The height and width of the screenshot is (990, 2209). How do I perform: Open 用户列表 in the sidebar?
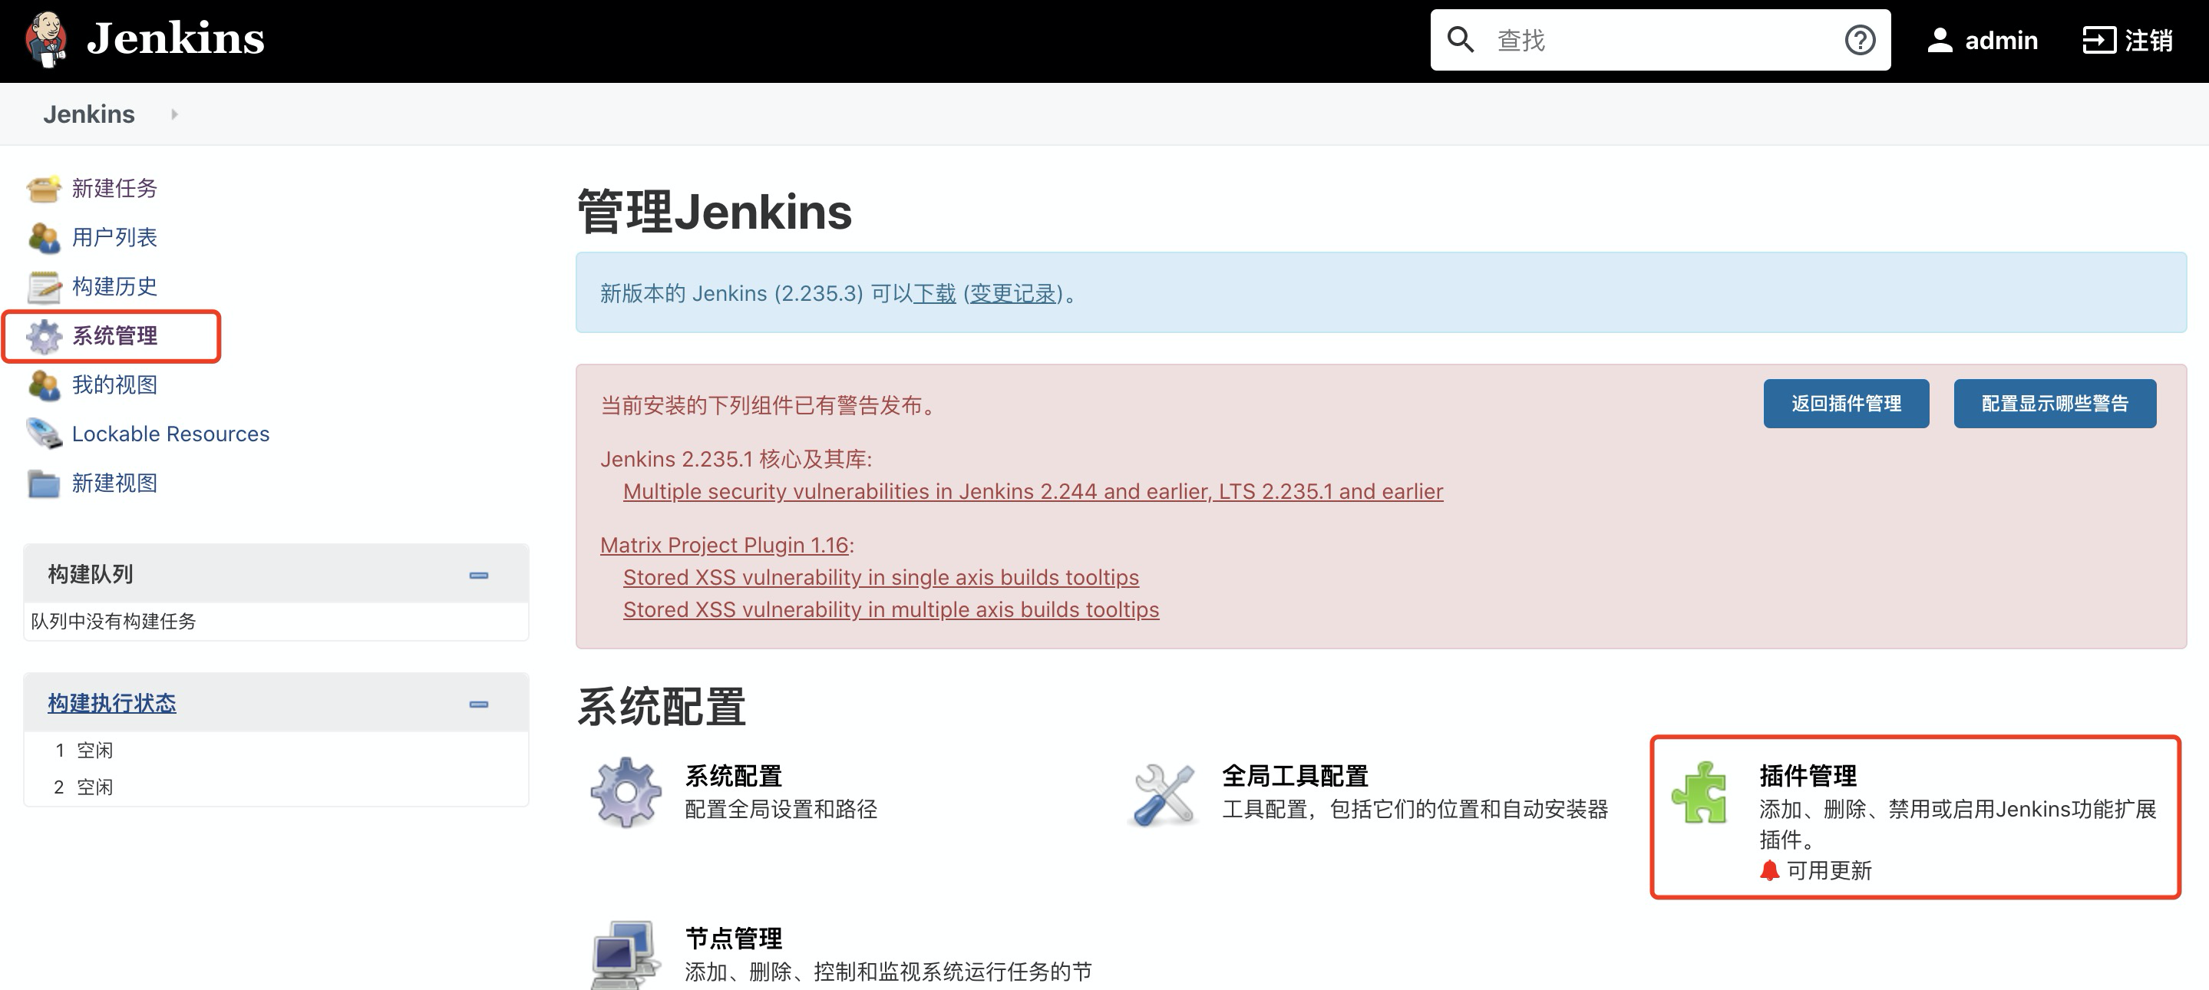pos(114,237)
